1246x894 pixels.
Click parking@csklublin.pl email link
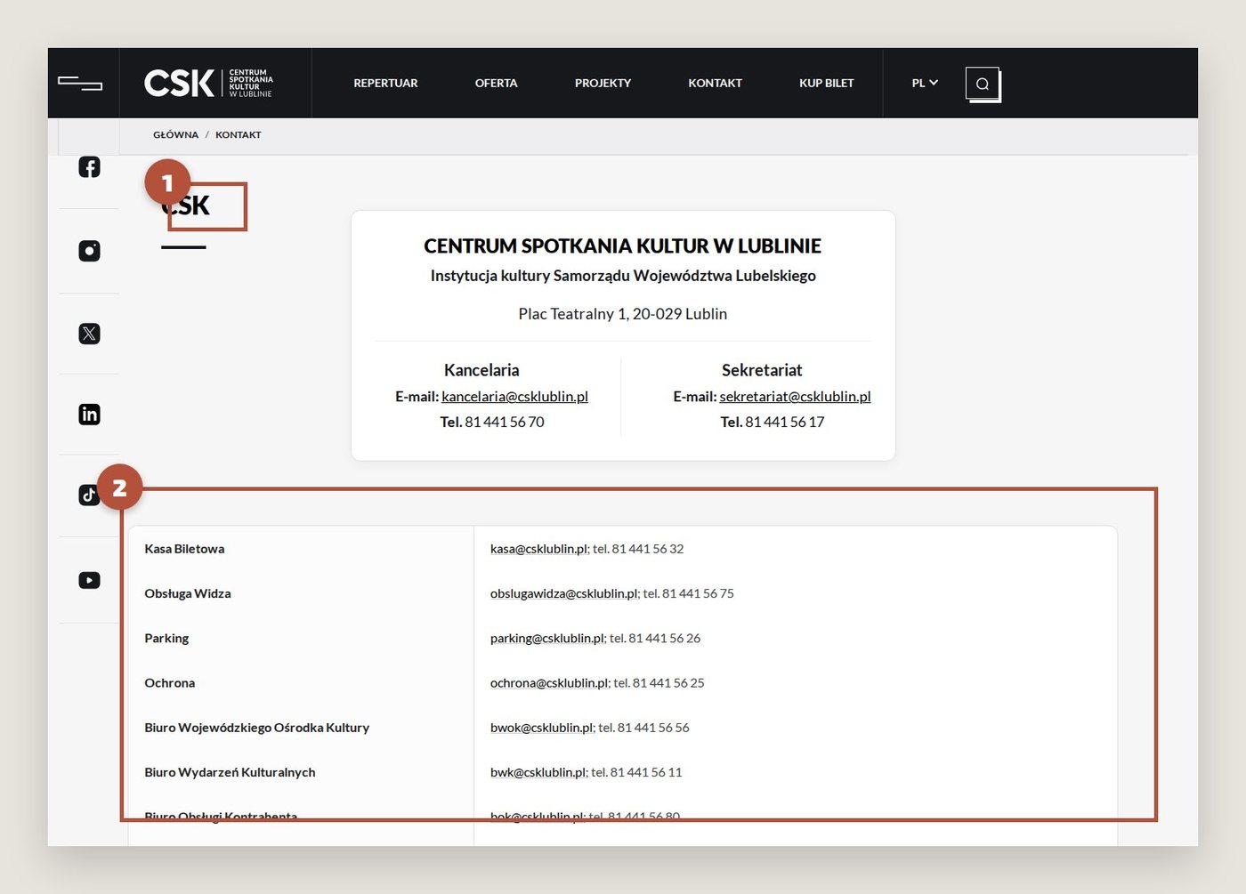pyautogui.click(x=547, y=638)
